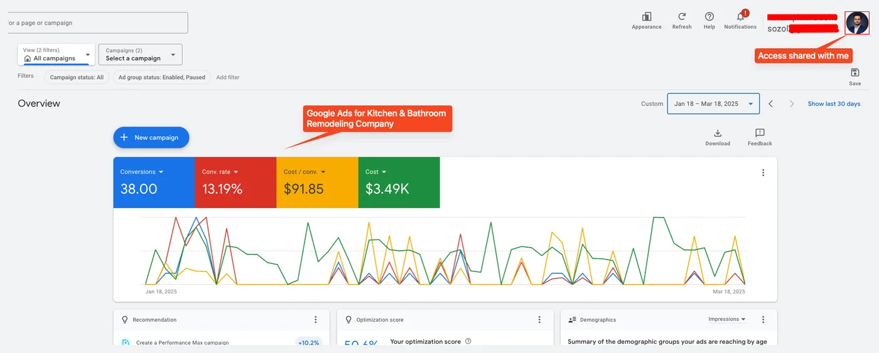This screenshot has height=353, width=879.
Task: Open the Feedback icon
Action: pos(760,133)
